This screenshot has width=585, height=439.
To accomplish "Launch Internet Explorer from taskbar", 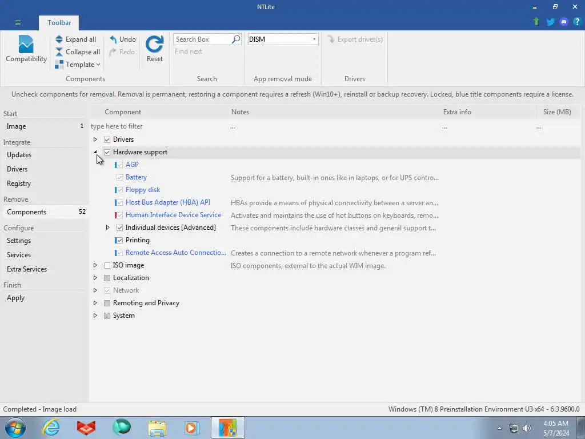I will point(51,428).
